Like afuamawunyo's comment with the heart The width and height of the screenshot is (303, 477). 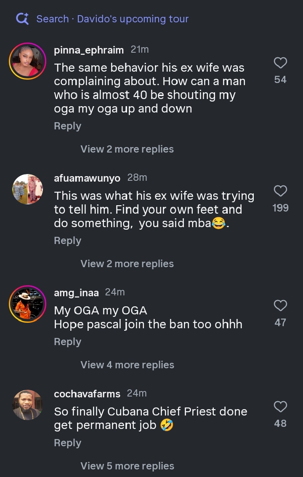(x=280, y=191)
